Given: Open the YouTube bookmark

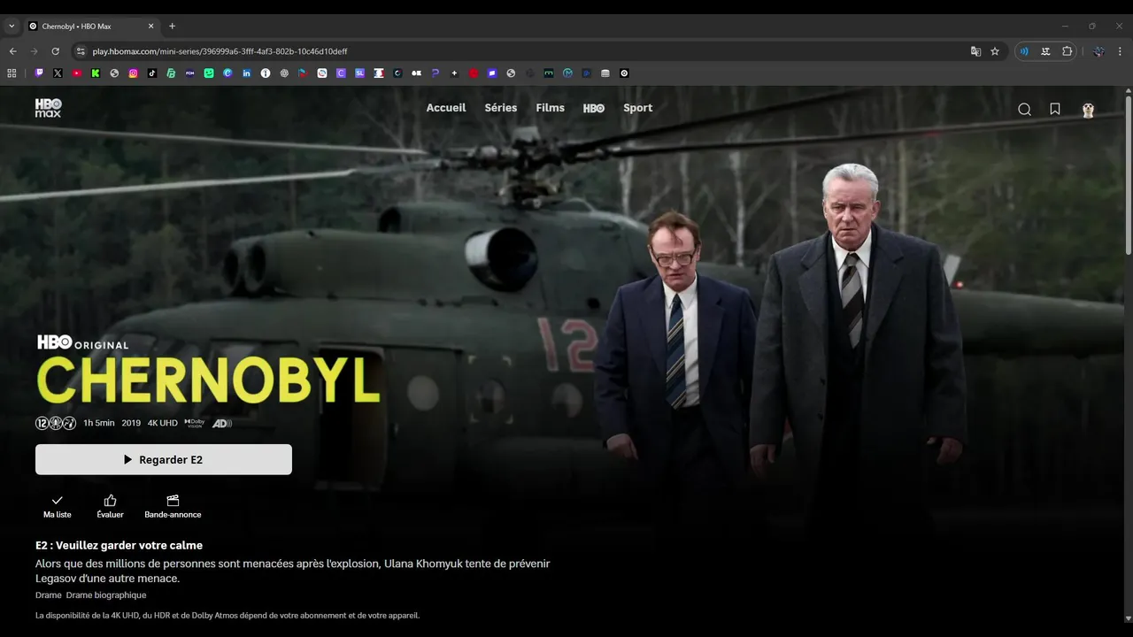Looking at the screenshot, I should (77, 73).
